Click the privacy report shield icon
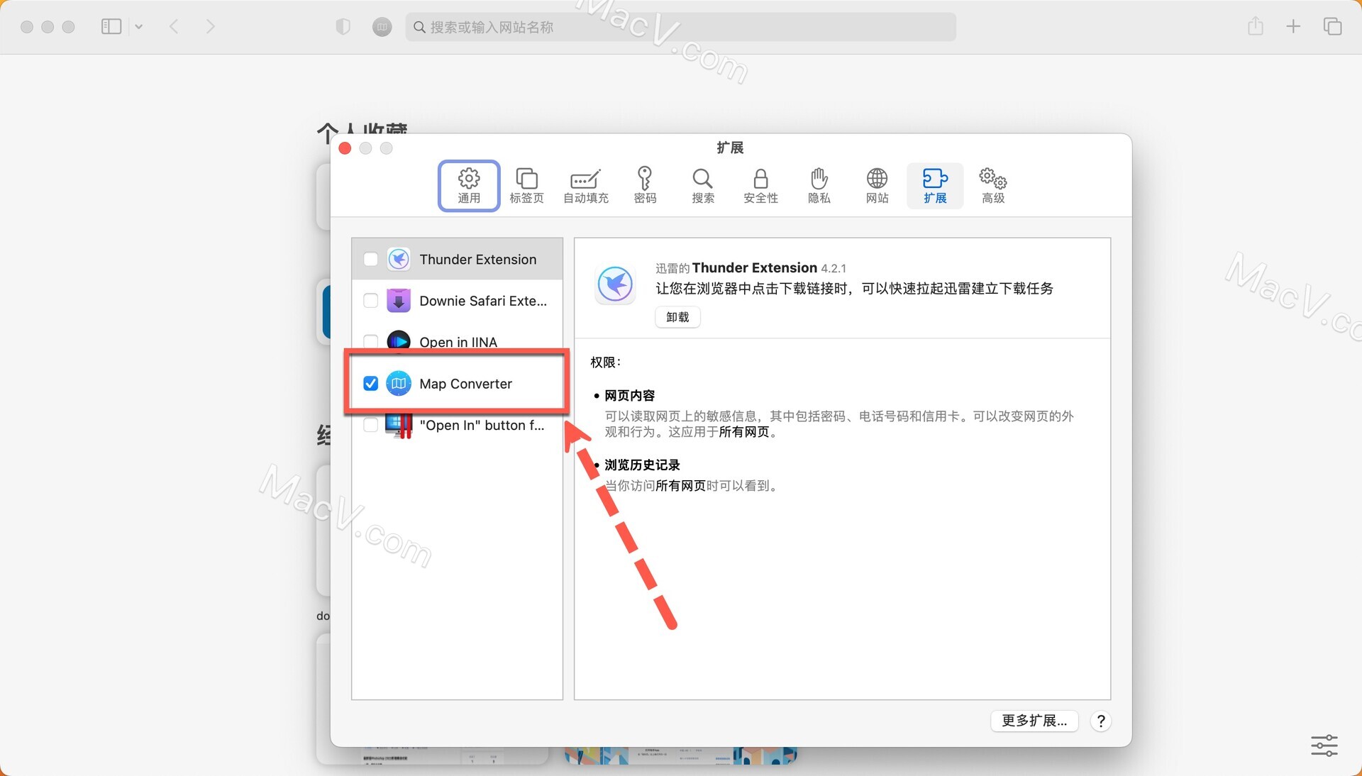The width and height of the screenshot is (1362, 776). tap(343, 27)
